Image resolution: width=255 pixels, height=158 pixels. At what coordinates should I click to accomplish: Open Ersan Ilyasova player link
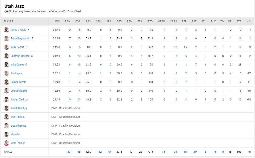(18, 126)
